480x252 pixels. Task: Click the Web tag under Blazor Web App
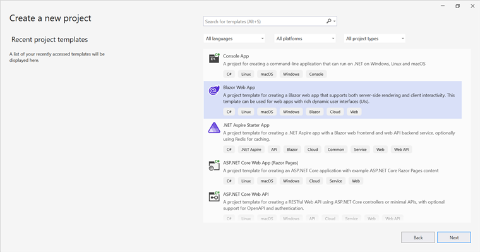[354, 112]
